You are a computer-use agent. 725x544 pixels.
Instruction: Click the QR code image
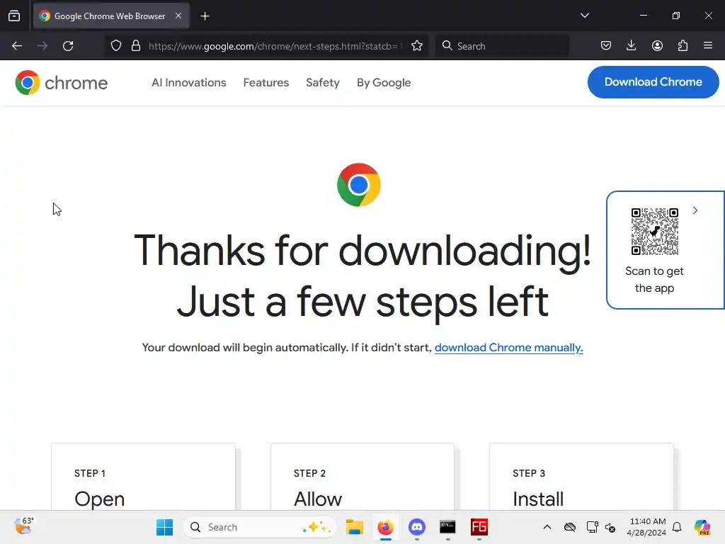click(655, 232)
